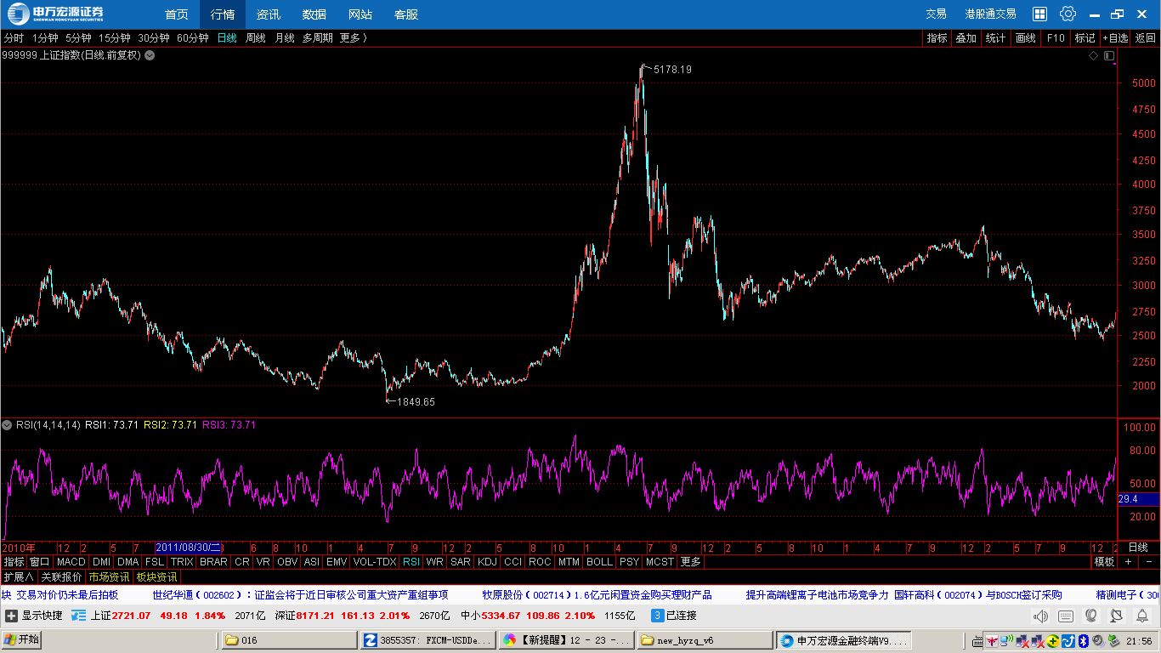Open the on-screen keyboard icon
Image resolution: width=1161 pixels, height=653 pixels.
click(1066, 616)
